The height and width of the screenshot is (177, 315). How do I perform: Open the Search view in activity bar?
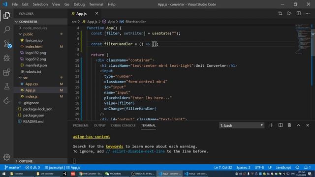[x=6, y=29]
